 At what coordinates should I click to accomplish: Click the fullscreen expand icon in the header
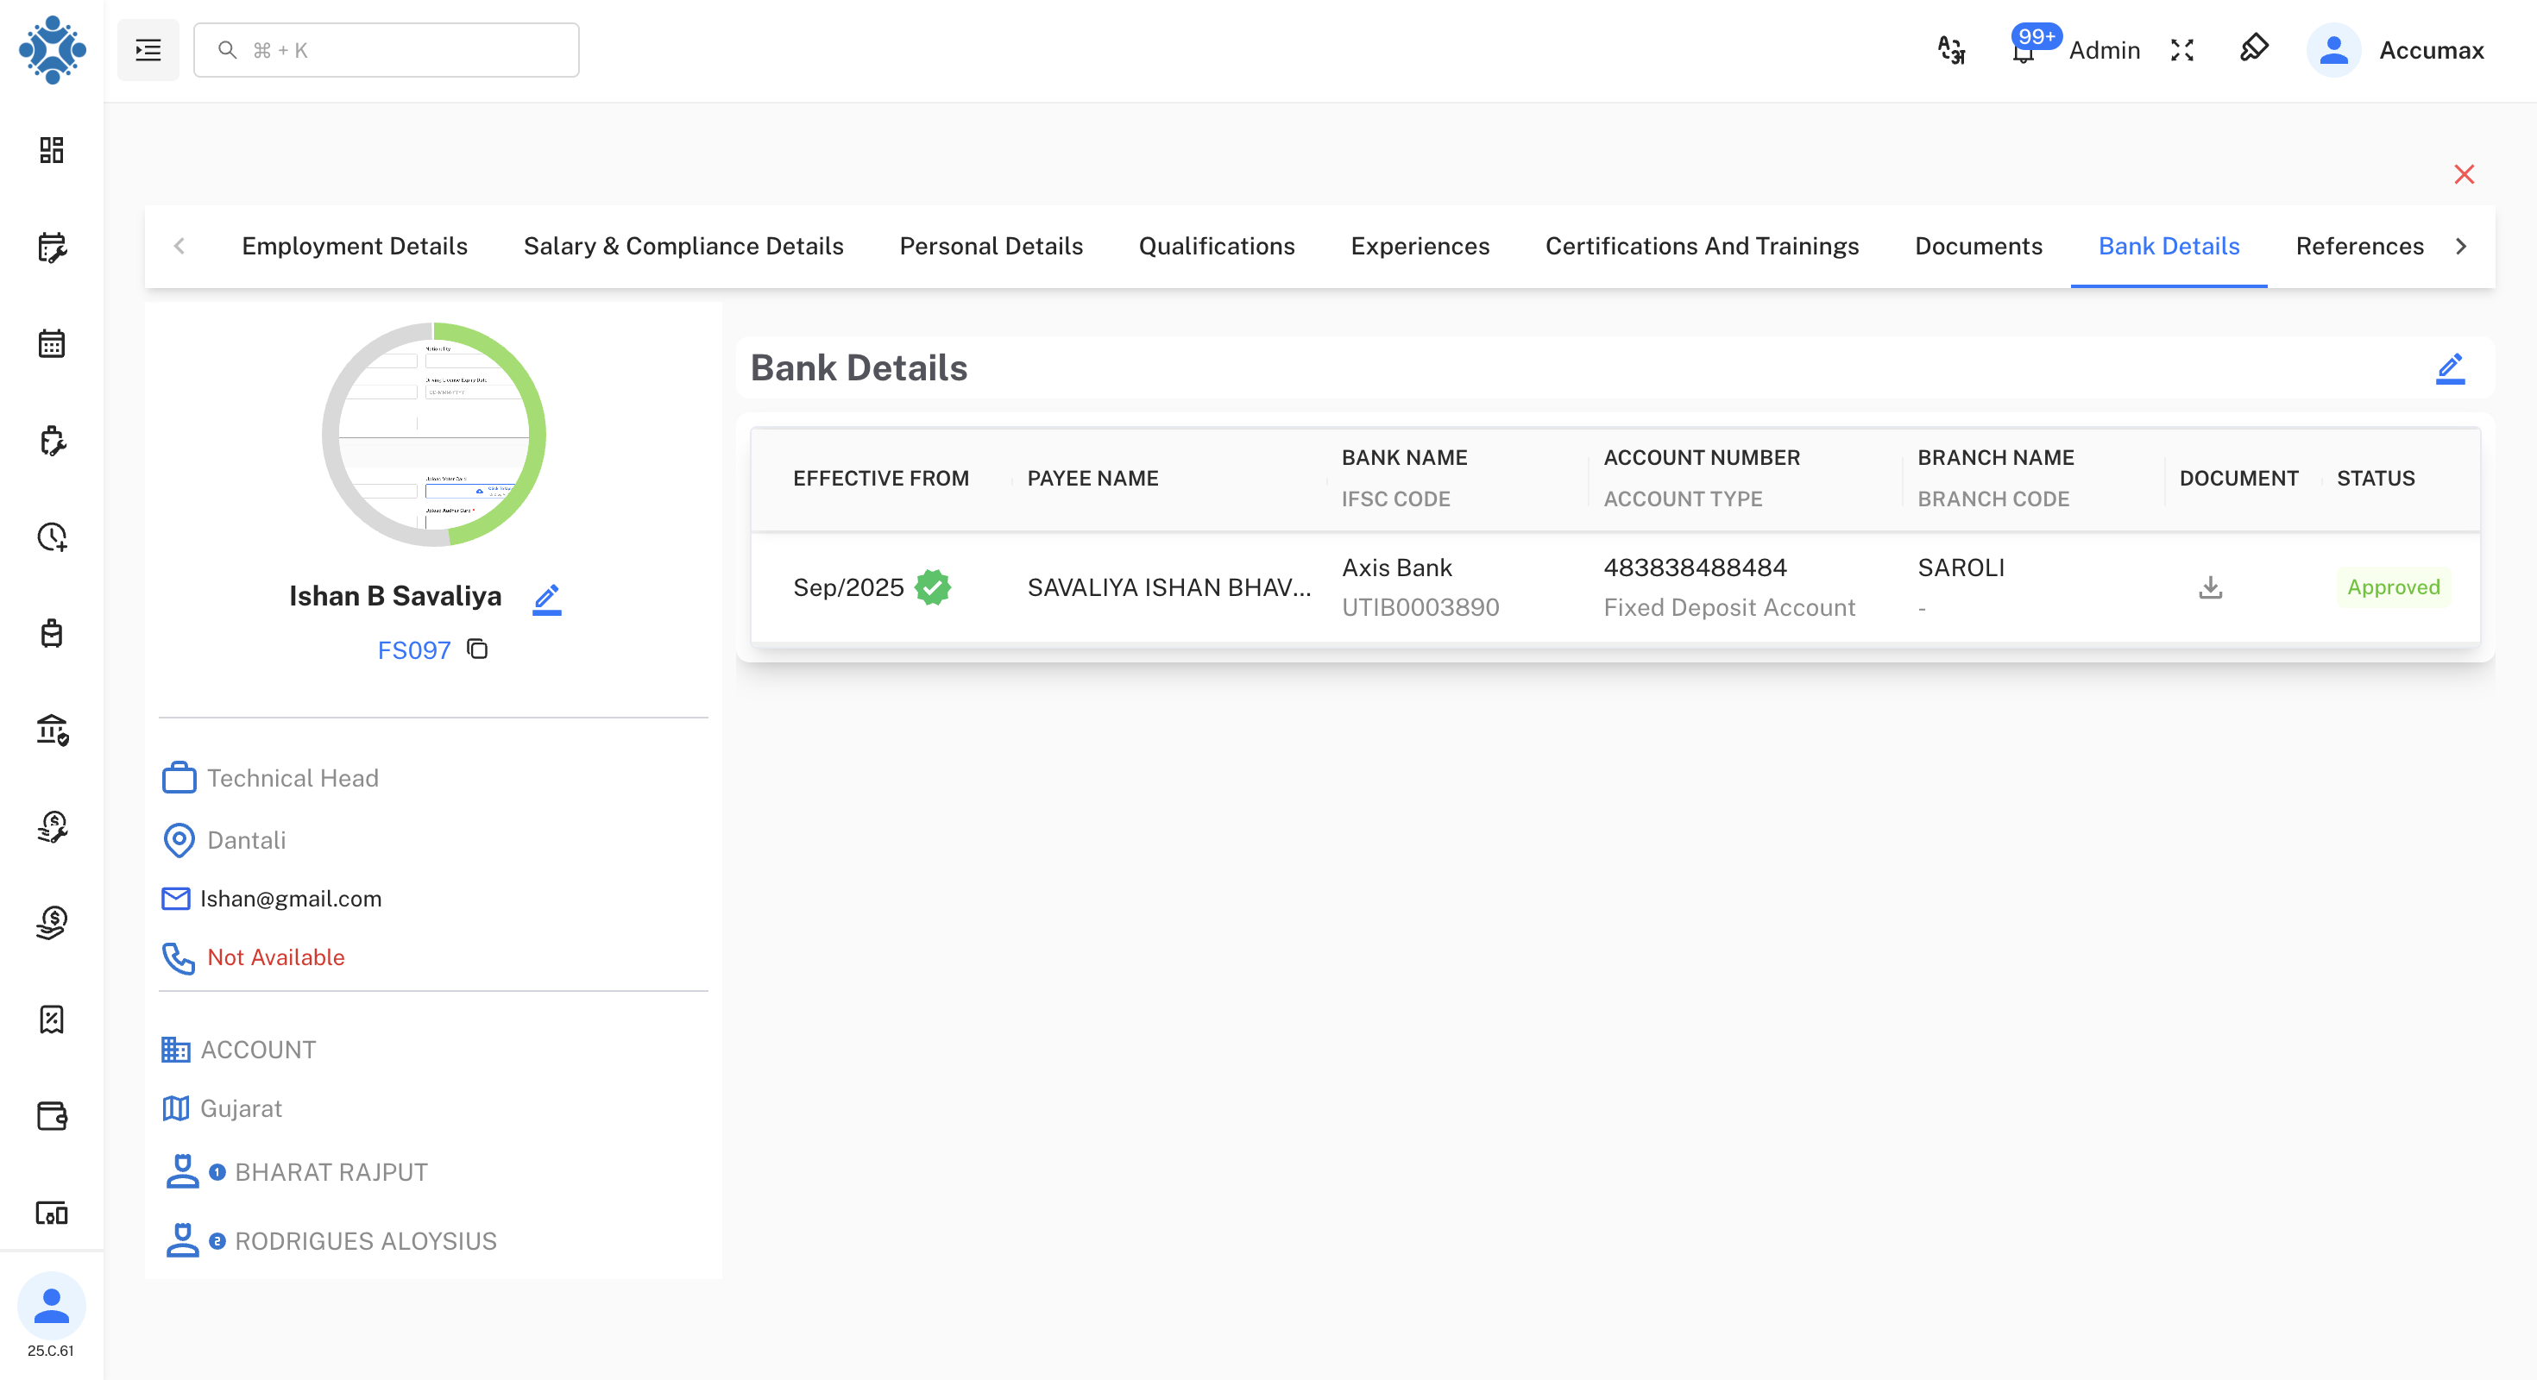(2181, 49)
